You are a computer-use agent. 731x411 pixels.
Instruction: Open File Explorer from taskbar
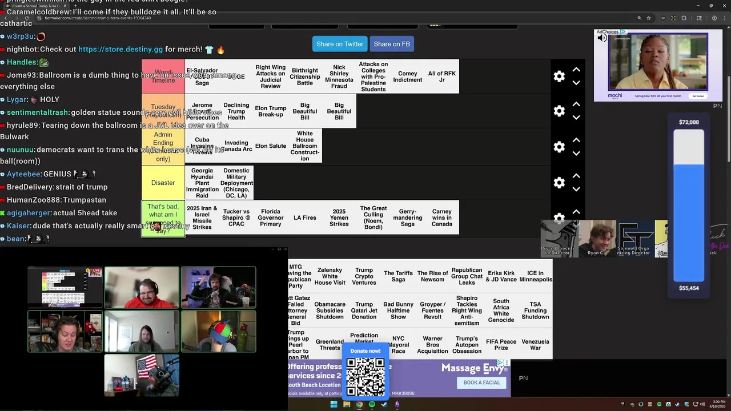[347, 404]
